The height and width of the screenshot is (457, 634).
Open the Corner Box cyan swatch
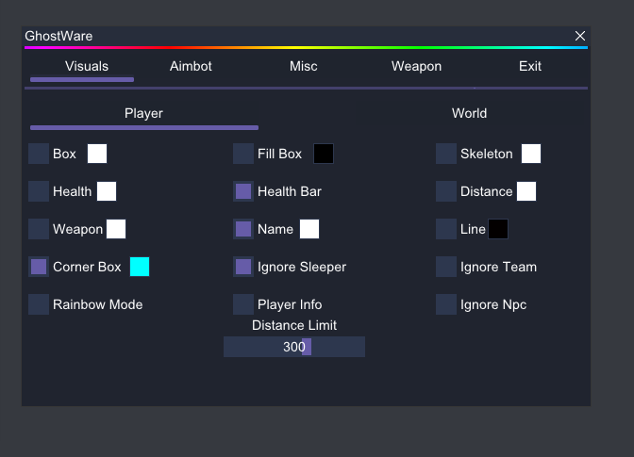[140, 267]
